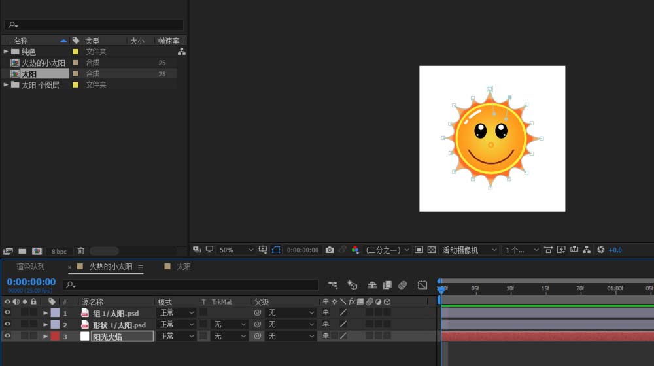Viewport: 654px width, 366px height.
Task: Toggle transparency grid in the viewer
Action: 431,250
